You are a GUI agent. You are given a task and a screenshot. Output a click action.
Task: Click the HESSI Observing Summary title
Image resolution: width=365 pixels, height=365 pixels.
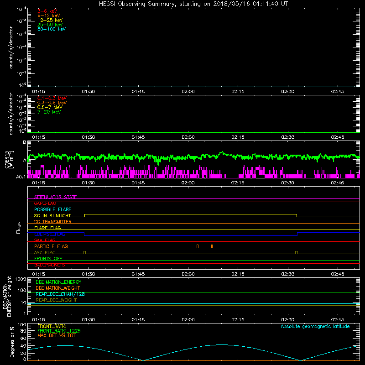[193, 4]
